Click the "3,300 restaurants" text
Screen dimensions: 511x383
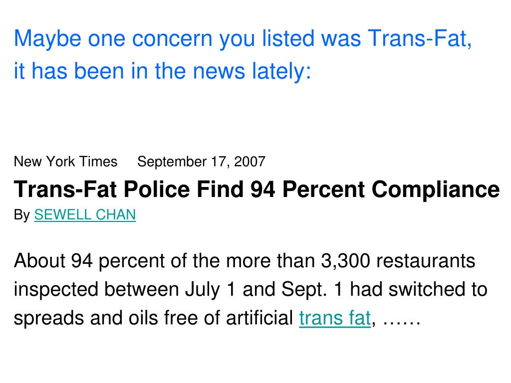[398, 261]
